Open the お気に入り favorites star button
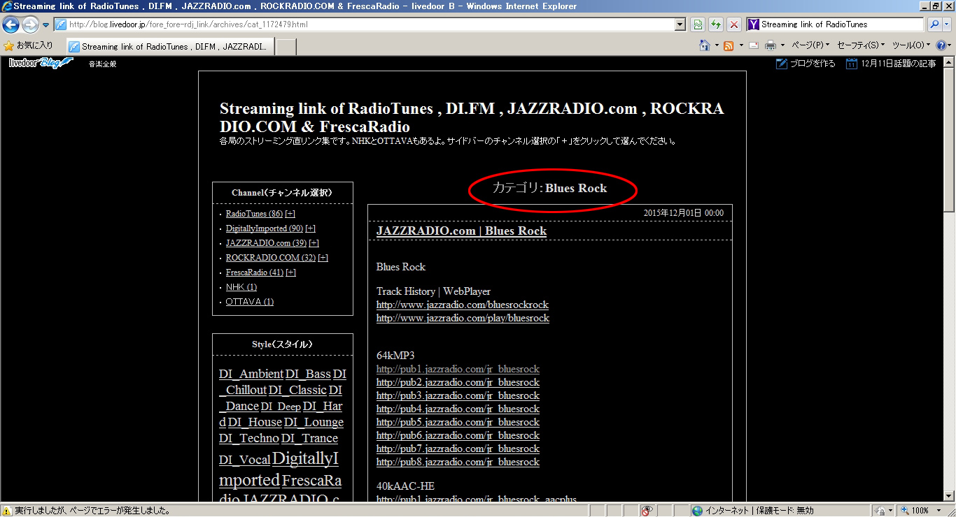956x517 pixels. pos(28,46)
